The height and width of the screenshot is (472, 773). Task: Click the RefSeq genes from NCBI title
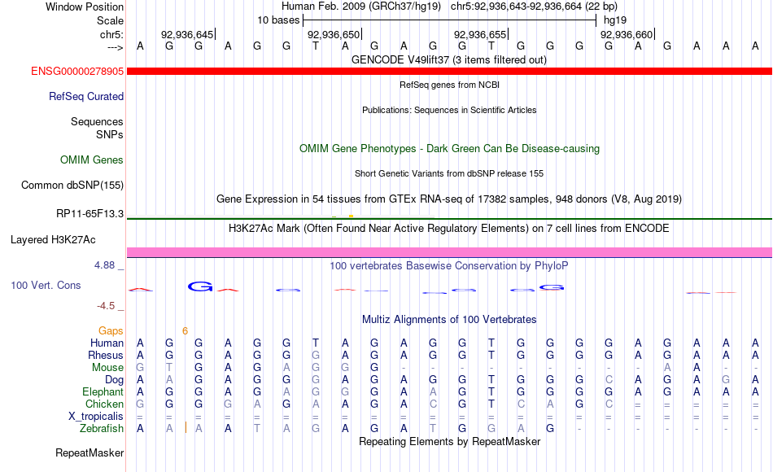[x=449, y=85]
